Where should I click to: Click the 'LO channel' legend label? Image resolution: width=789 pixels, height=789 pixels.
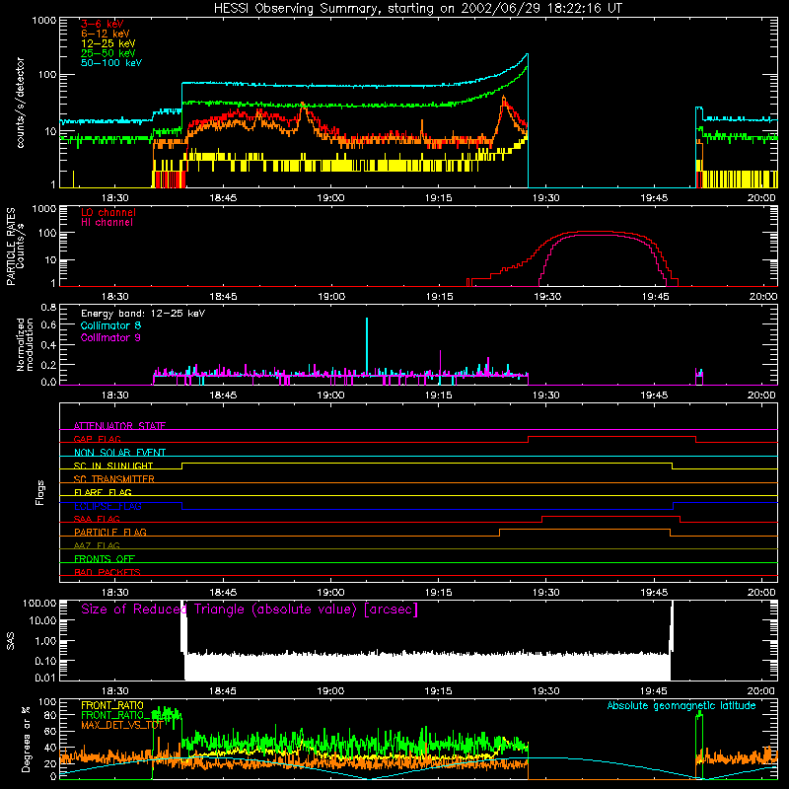[108, 212]
